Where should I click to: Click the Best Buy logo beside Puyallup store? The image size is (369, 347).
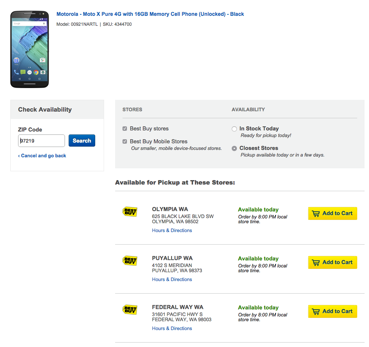[x=130, y=261]
